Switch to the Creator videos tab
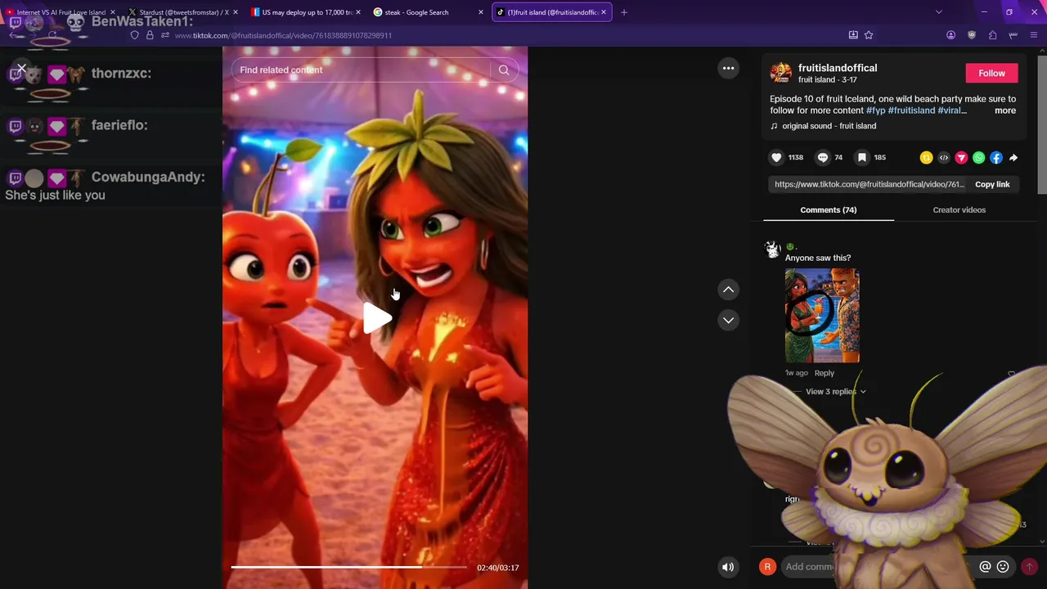This screenshot has width=1047, height=589. click(x=959, y=210)
